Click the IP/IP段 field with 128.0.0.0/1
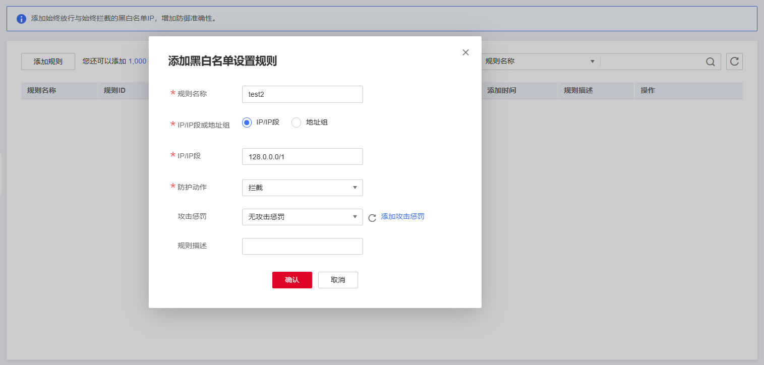This screenshot has width=764, height=365. [x=302, y=157]
